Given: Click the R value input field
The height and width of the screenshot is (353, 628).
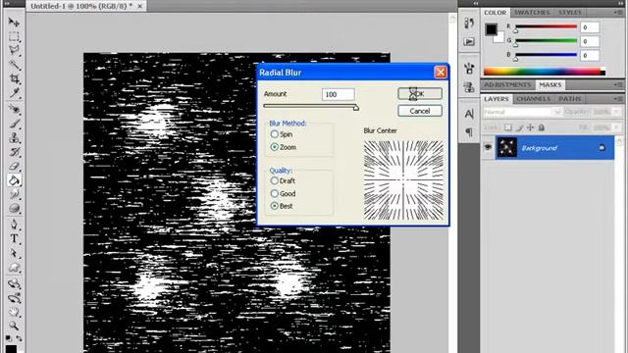Looking at the screenshot, I should point(590,27).
